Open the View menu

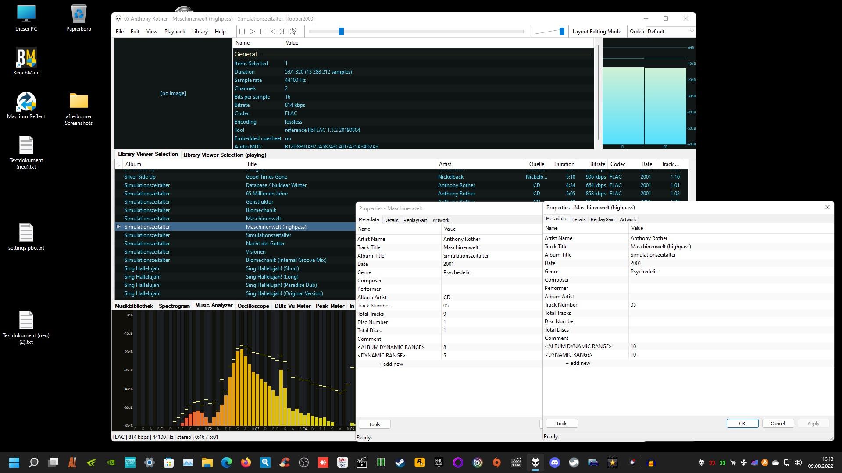152,32
